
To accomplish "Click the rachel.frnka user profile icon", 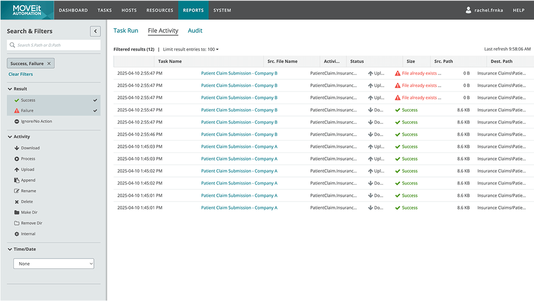I will [x=468, y=10].
